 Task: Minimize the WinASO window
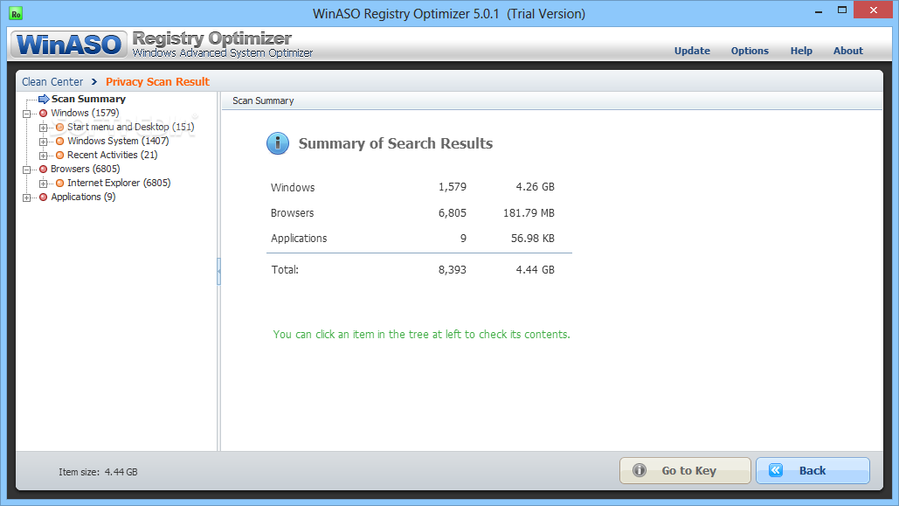[x=818, y=10]
